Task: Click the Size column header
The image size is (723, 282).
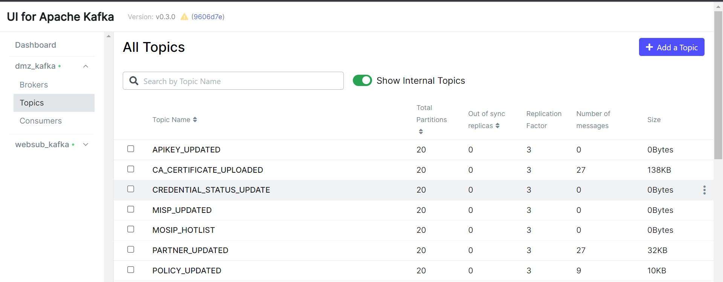Action: click(654, 120)
